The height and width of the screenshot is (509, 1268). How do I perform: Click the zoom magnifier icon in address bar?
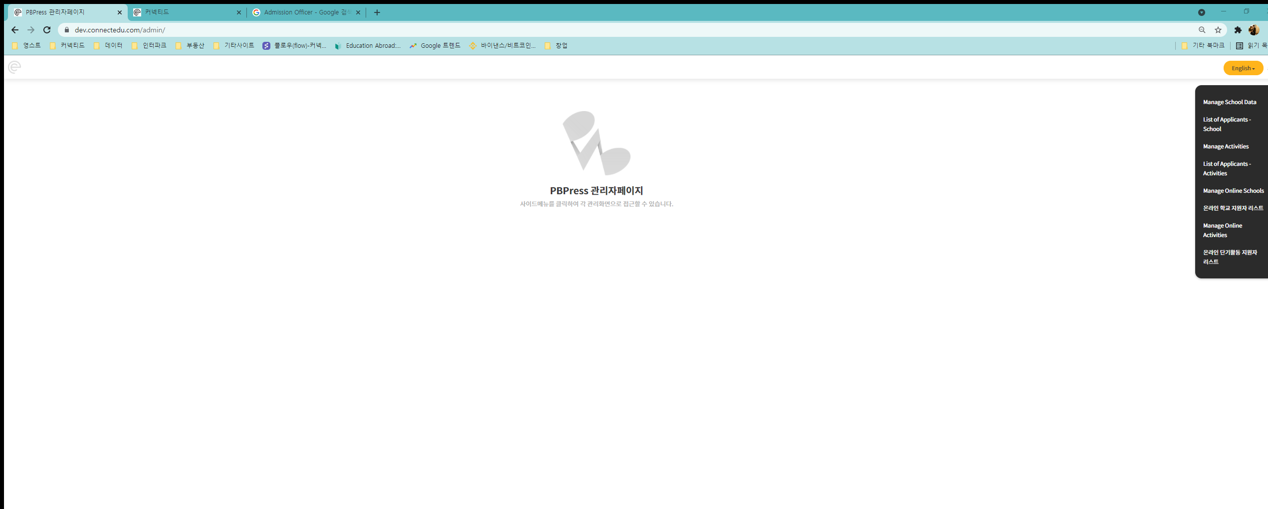tap(1202, 30)
